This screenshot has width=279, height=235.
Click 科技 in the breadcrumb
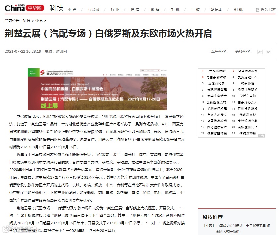27,21
